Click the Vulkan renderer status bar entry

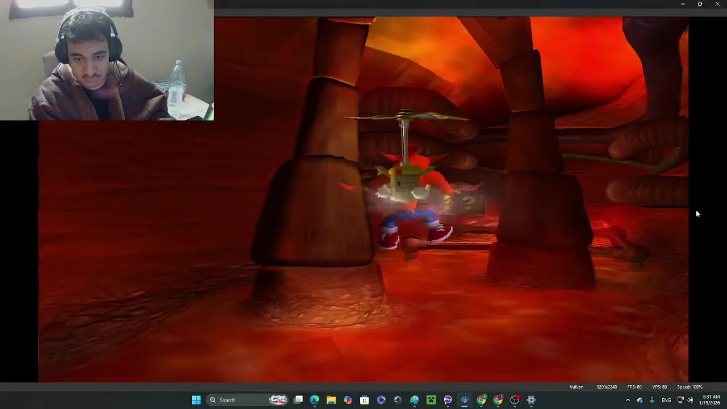[x=576, y=387]
